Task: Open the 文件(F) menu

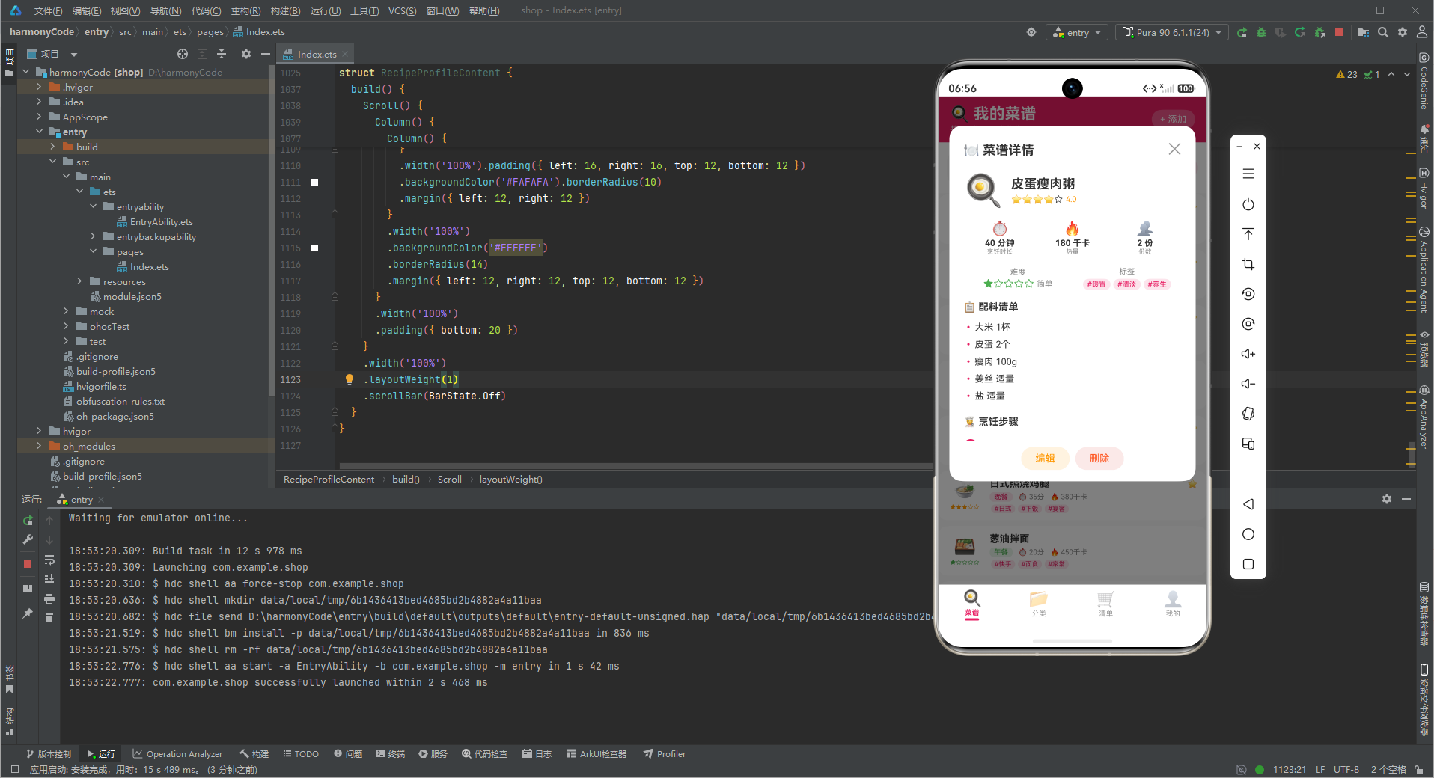Action: click(x=48, y=10)
